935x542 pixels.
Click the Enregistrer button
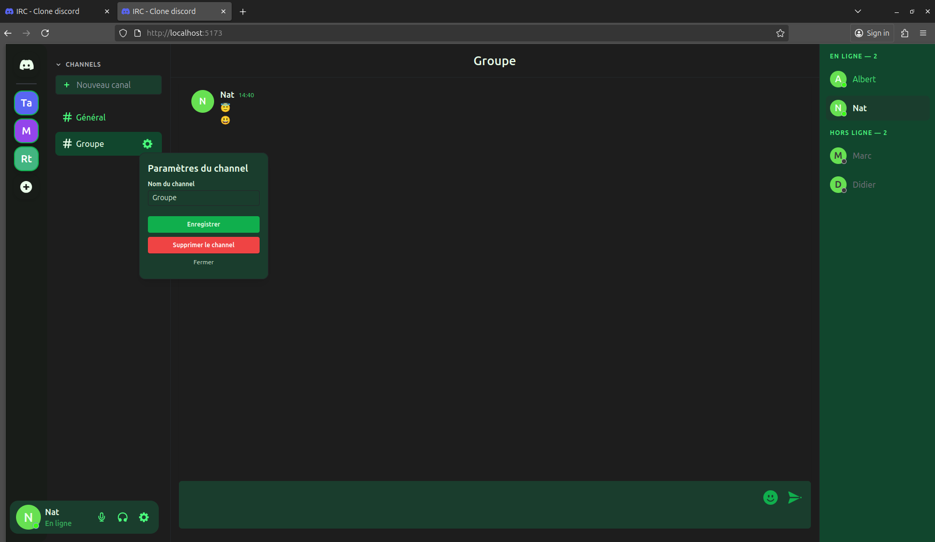(203, 224)
